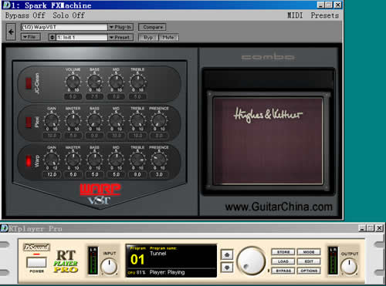This screenshot has height=286, width=386.
Task: Click the program up arrow in RTplayer Pro
Action: point(227,255)
